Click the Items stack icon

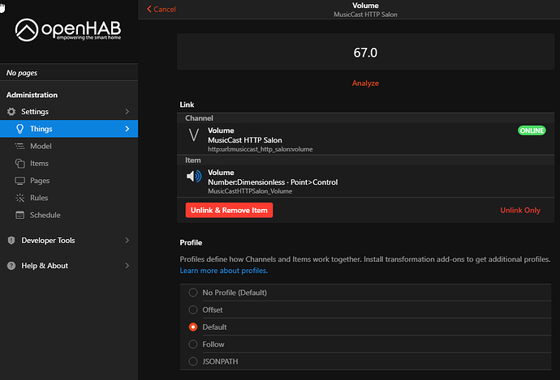(20, 164)
